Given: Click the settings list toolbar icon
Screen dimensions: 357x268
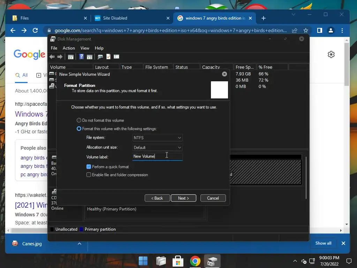Looking at the screenshot, I should click(x=116, y=57).
